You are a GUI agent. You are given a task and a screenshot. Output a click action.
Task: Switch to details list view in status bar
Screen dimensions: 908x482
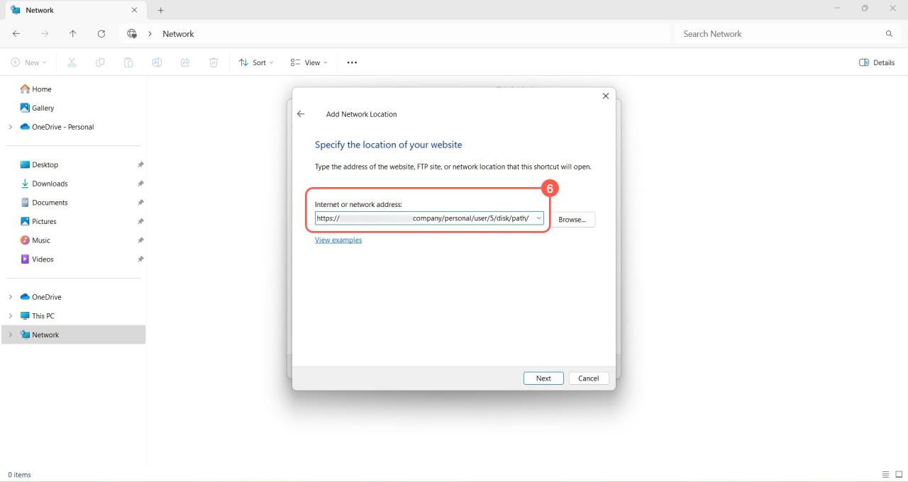click(x=885, y=475)
